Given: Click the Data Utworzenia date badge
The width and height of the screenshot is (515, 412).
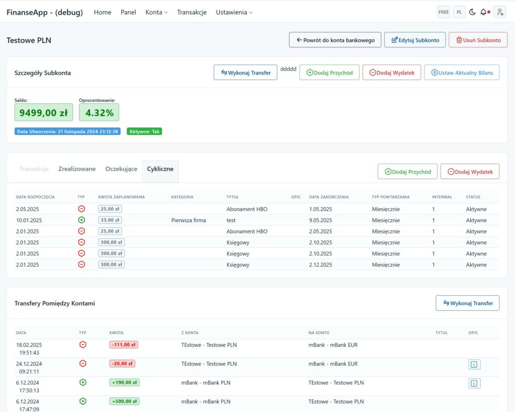Looking at the screenshot, I should 67,131.
